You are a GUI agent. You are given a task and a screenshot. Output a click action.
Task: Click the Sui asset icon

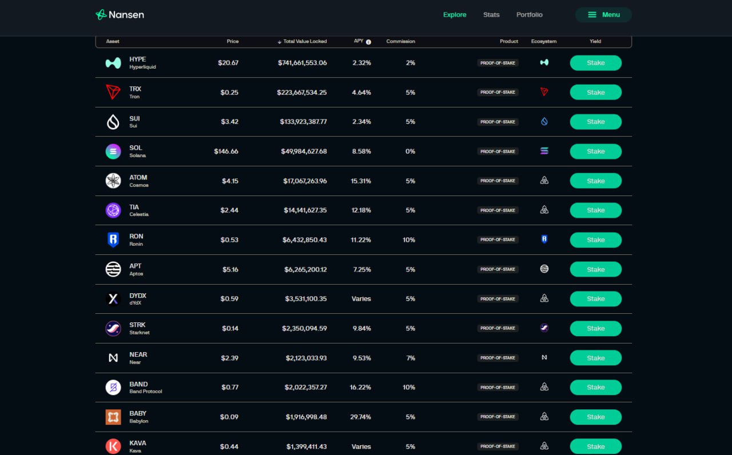(x=113, y=122)
